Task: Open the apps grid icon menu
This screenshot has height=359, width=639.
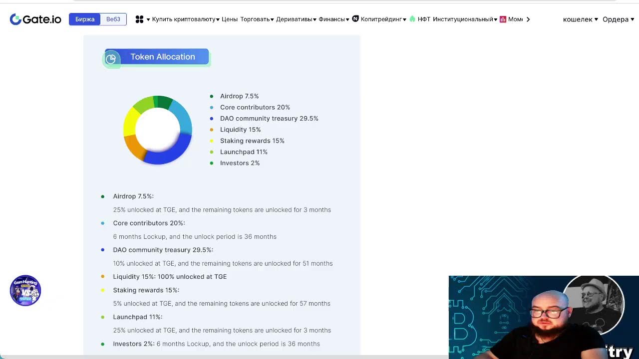Action: tap(140, 19)
